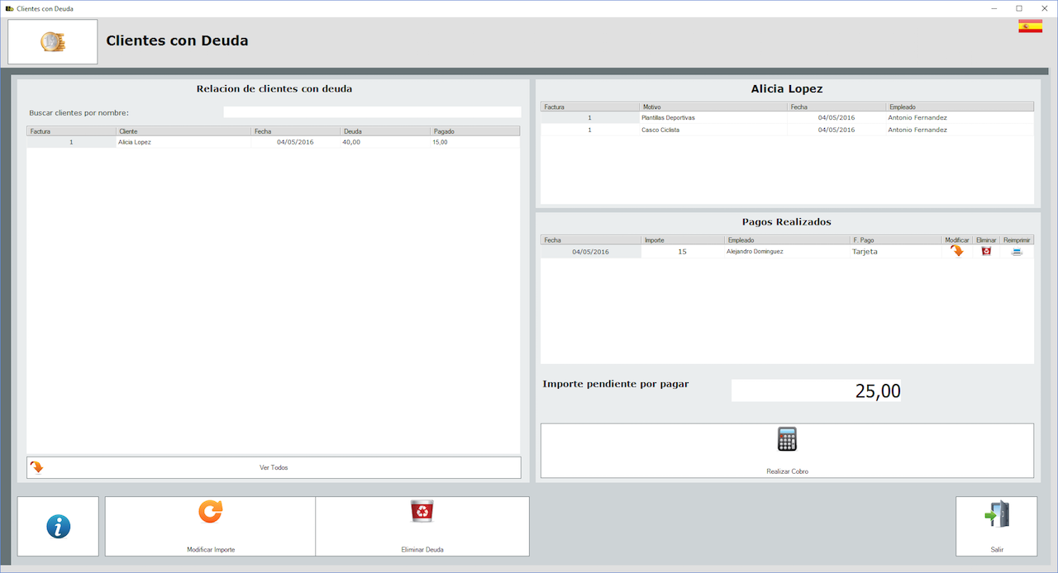This screenshot has width=1058, height=573.
Task: Click the delete icon in payment row
Action: pyautogui.click(x=986, y=251)
